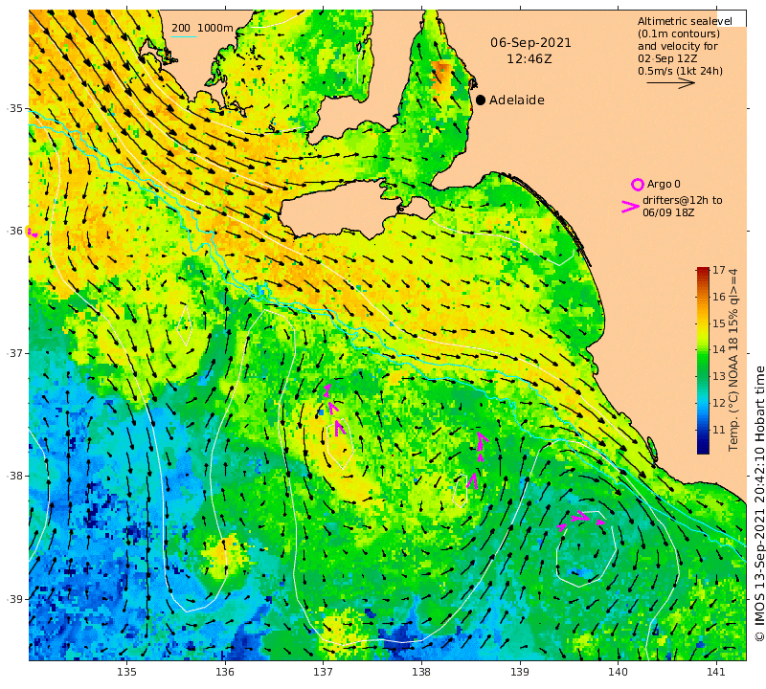Click the temperature colorbar near 17 (dark red)
The image size is (766, 689).
[703, 272]
